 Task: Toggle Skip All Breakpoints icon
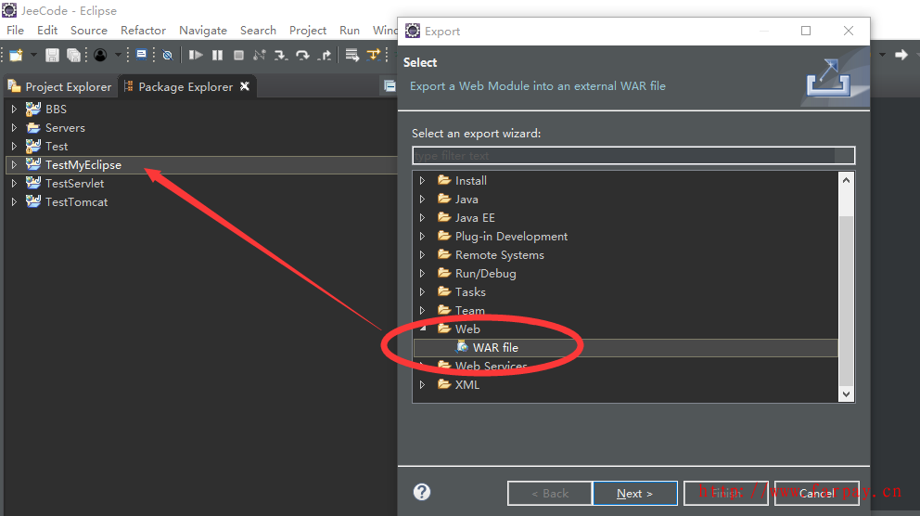[167, 56]
